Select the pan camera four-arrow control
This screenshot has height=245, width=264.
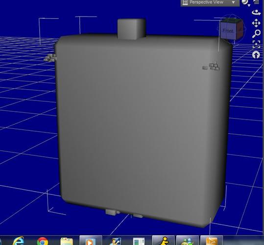[x=256, y=23]
